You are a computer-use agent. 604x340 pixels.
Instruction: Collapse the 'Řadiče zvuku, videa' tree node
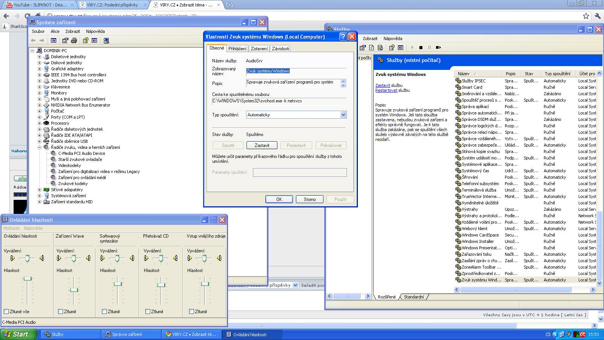(x=39, y=147)
